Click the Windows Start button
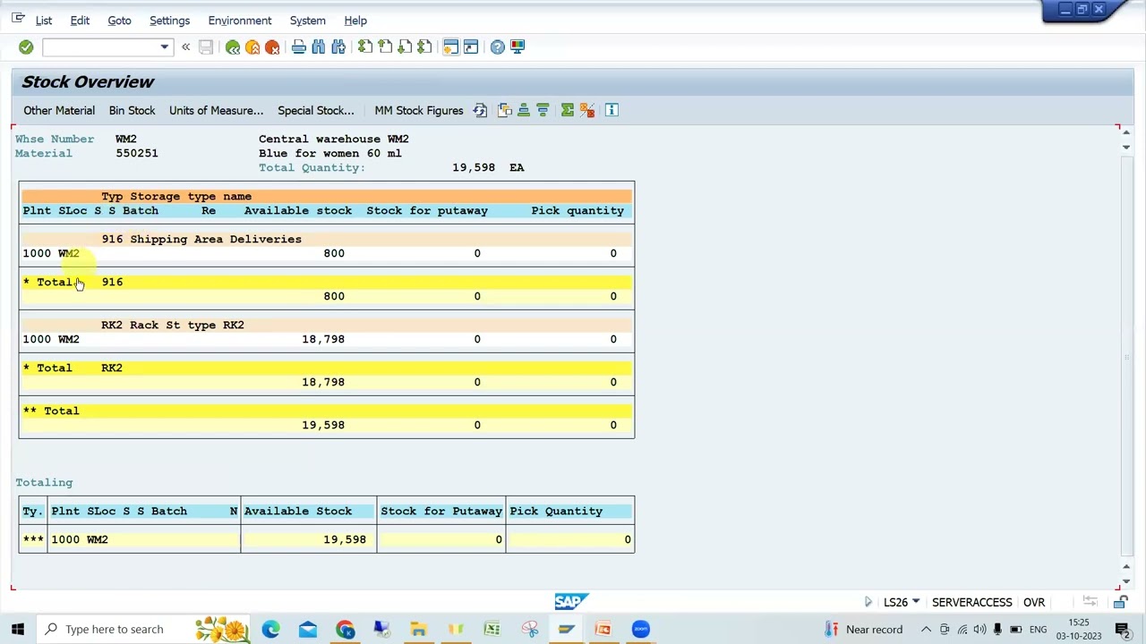 coord(17,629)
